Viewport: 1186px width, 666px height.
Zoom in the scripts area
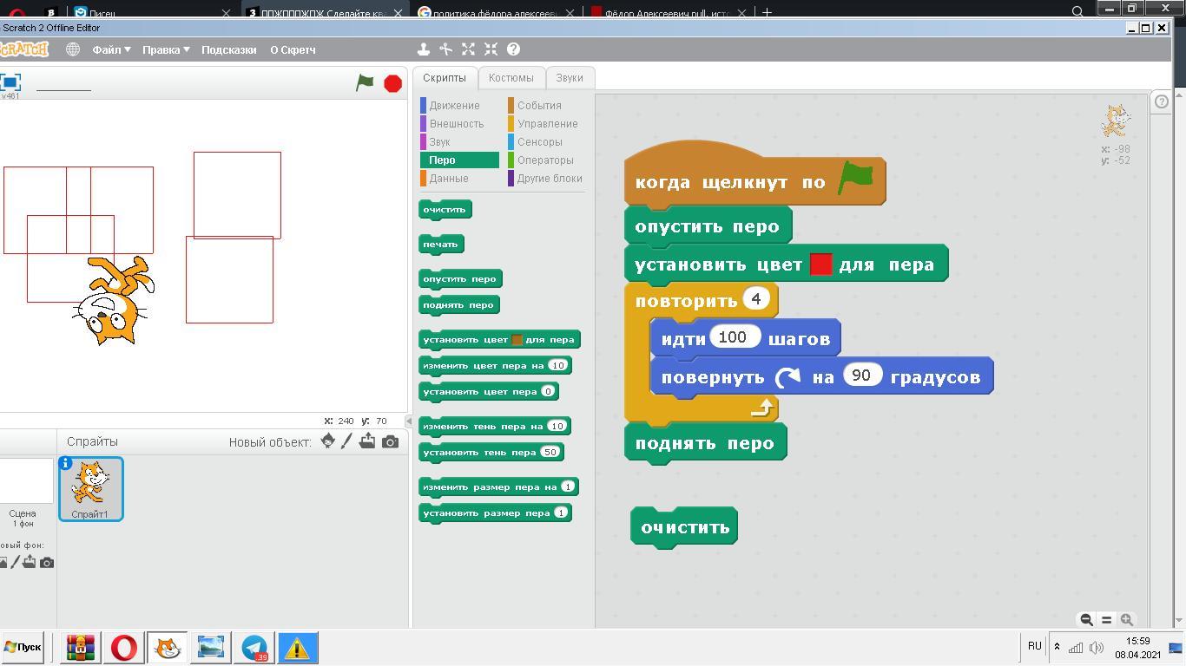[x=1126, y=619]
